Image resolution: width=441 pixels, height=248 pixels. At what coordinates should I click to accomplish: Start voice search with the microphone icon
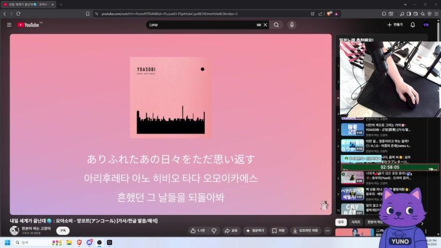(292, 25)
